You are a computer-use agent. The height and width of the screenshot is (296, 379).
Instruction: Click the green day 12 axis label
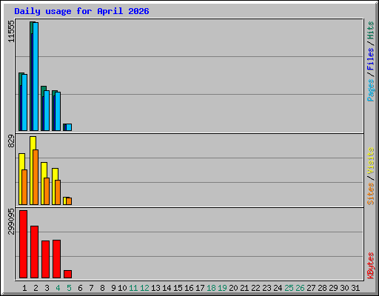(144, 288)
